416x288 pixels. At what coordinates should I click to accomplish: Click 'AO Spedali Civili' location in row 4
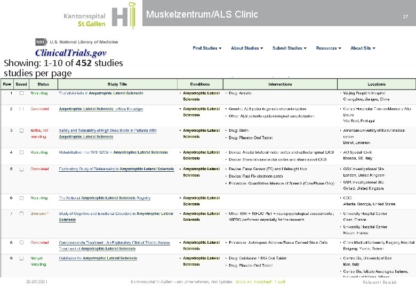[x=357, y=152]
